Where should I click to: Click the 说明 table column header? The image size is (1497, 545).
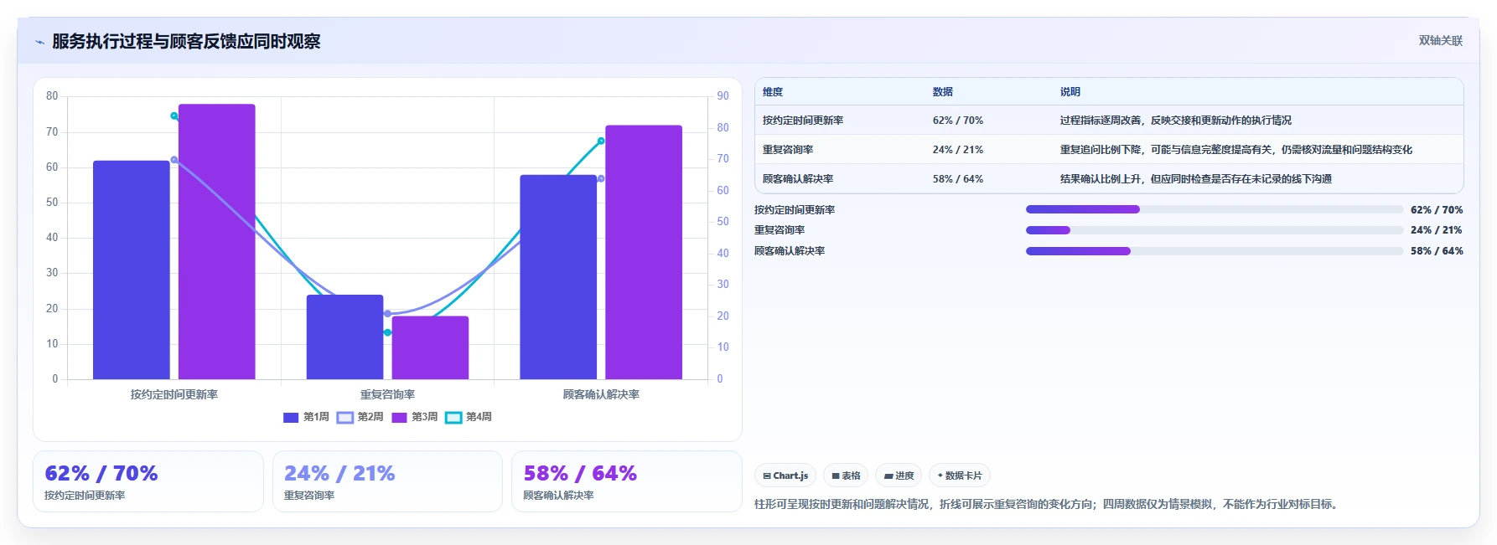(1070, 92)
